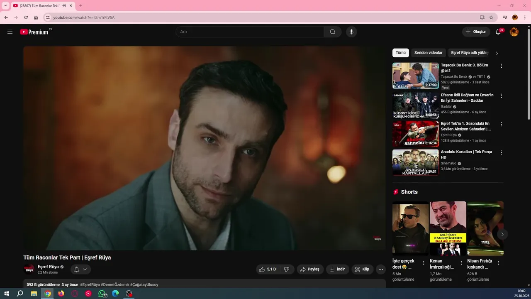Screen dimensions: 531x299
Task: Open Eşref Rüya channel avatar
Action: [x=29, y=270]
